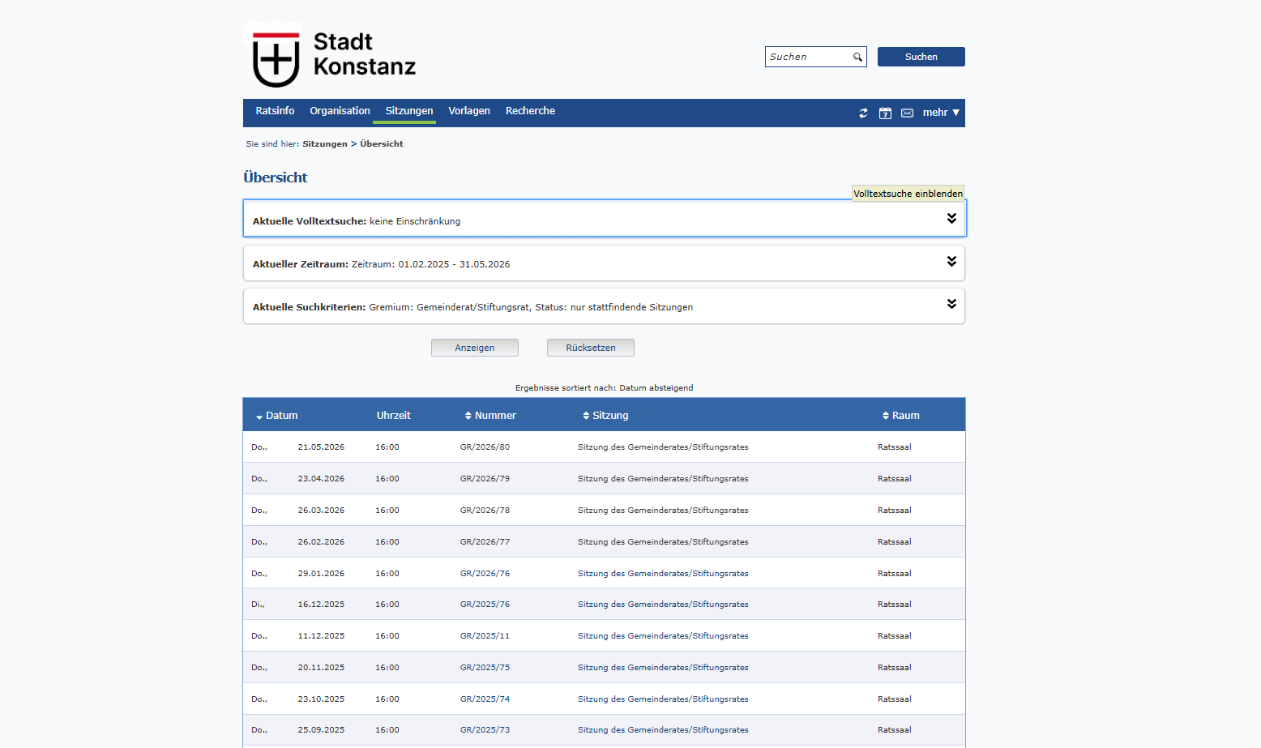Click the envelope mail icon
The image size is (1261, 748).
pyautogui.click(x=907, y=113)
